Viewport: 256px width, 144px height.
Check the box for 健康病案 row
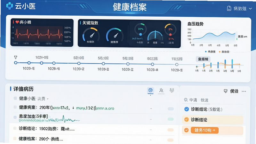coord(15,107)
